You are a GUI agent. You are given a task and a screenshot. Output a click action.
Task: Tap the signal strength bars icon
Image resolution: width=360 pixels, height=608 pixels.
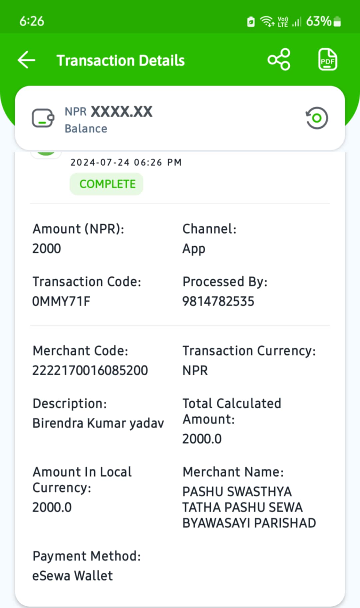coord(296,22)
